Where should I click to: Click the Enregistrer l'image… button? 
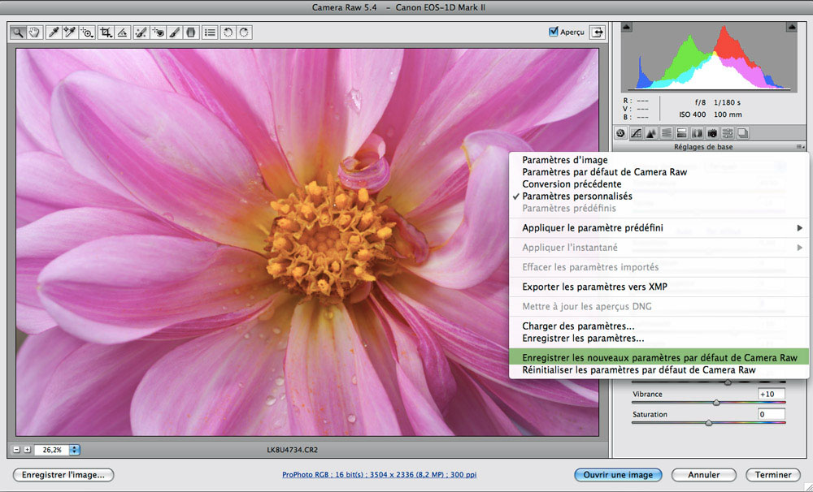(x=63, y=475)
